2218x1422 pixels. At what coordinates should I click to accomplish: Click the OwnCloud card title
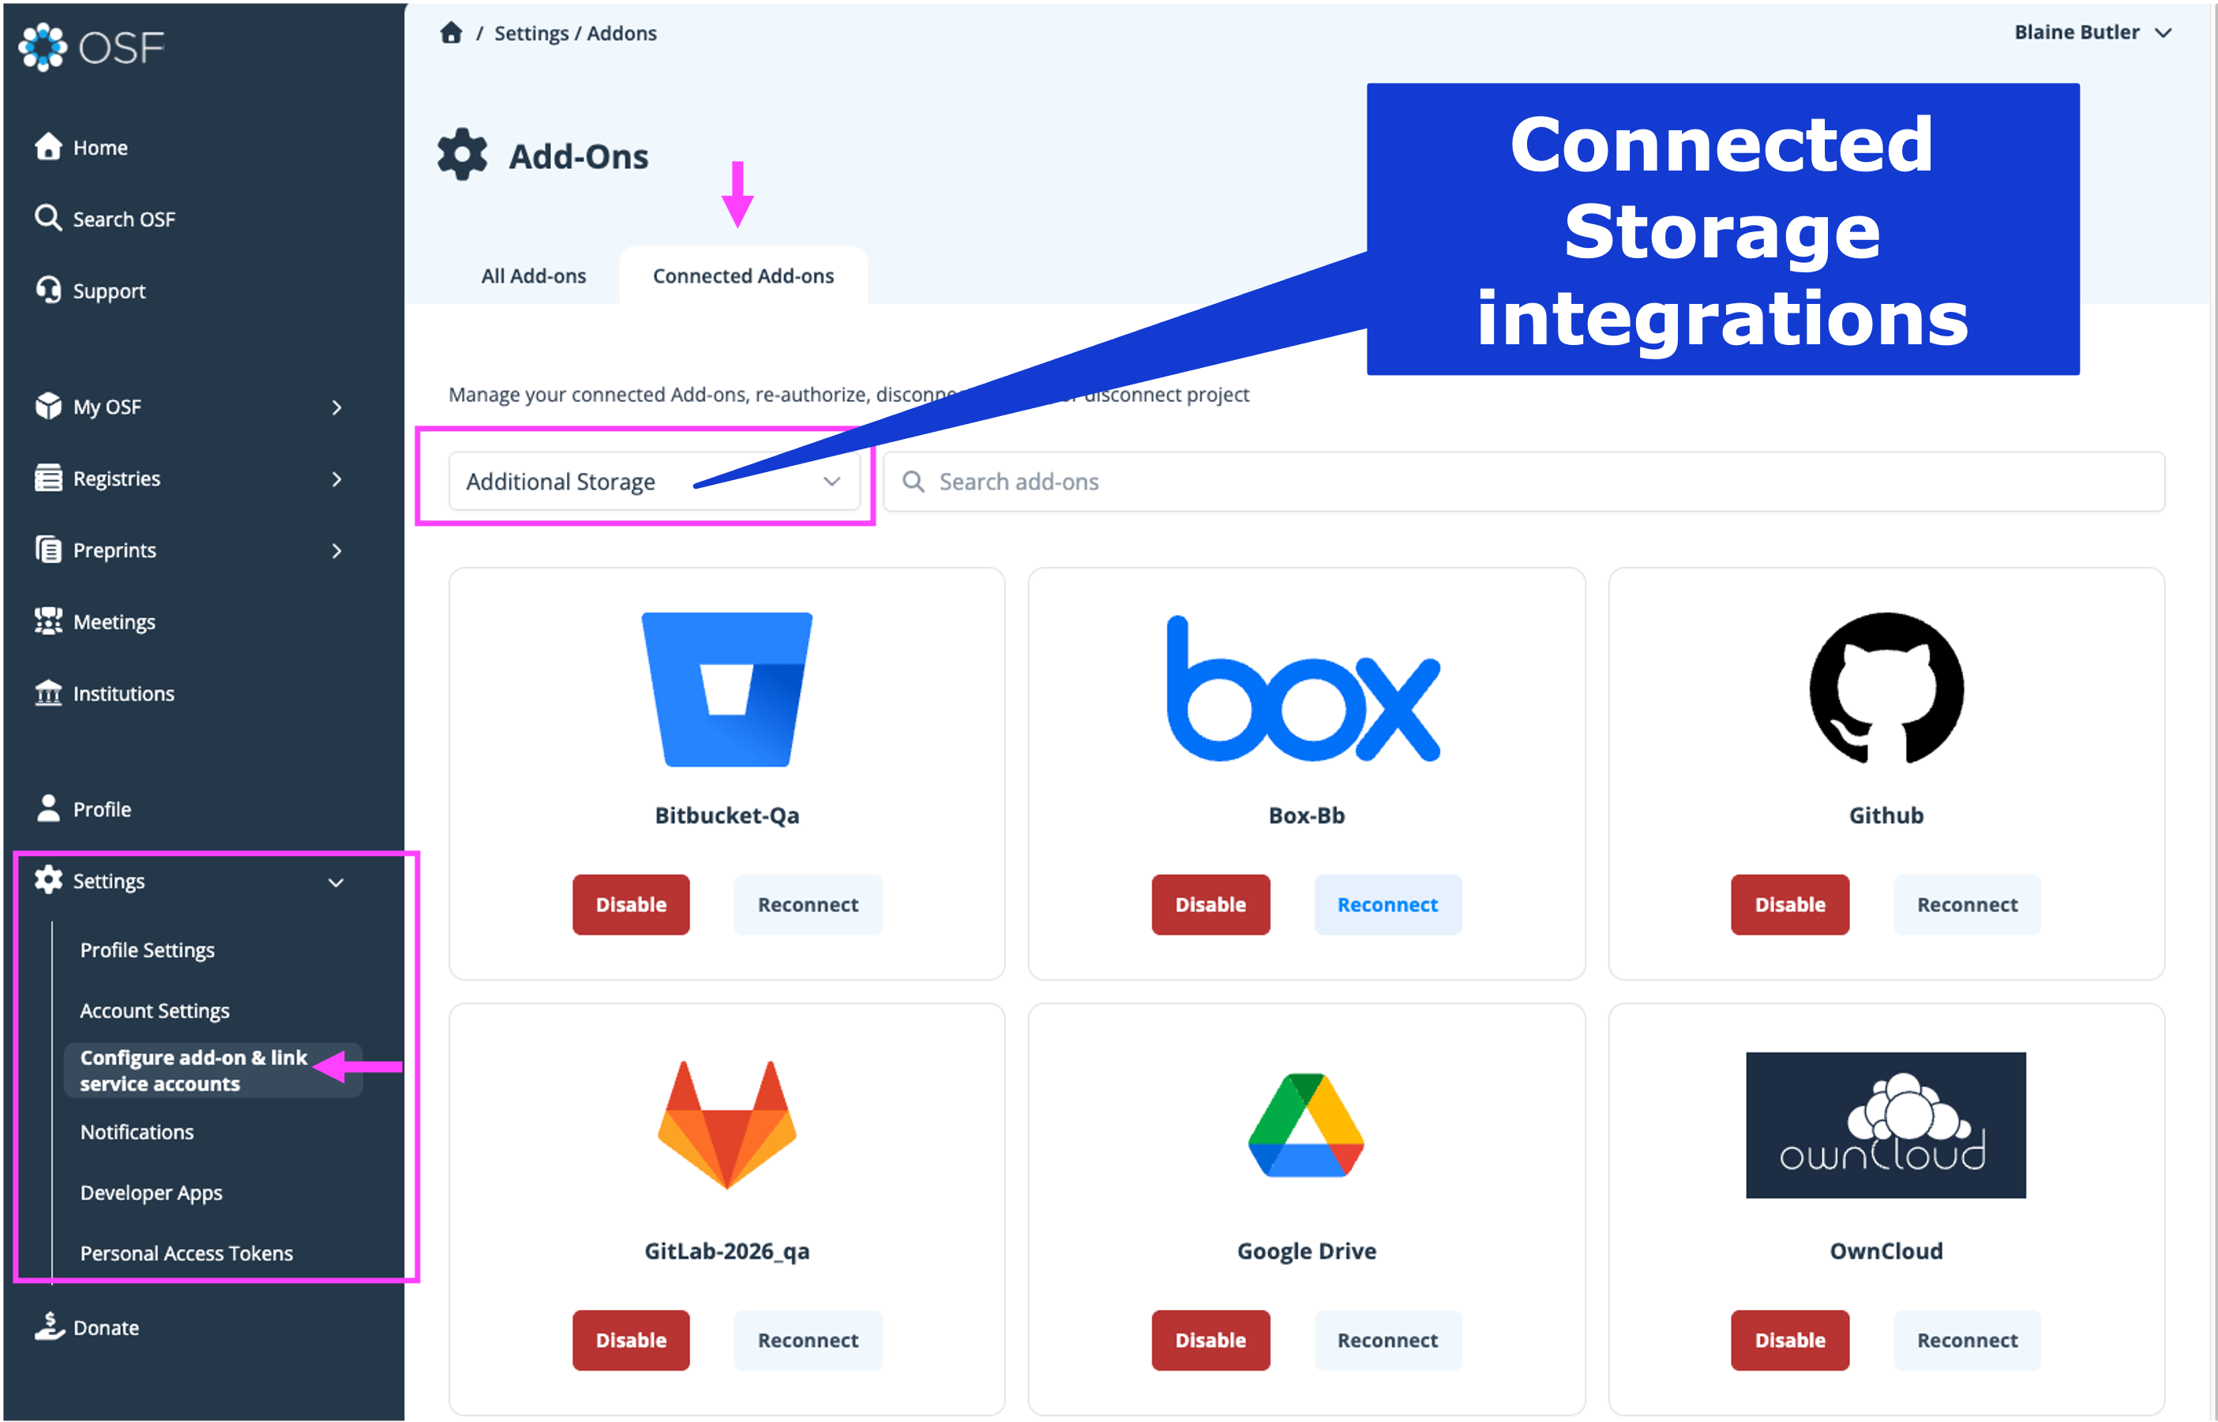click(x=1886, y=1251)
